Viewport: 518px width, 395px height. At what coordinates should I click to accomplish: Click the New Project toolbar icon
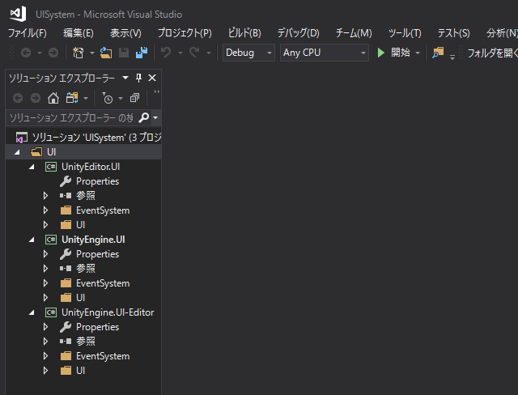(79, 53)
